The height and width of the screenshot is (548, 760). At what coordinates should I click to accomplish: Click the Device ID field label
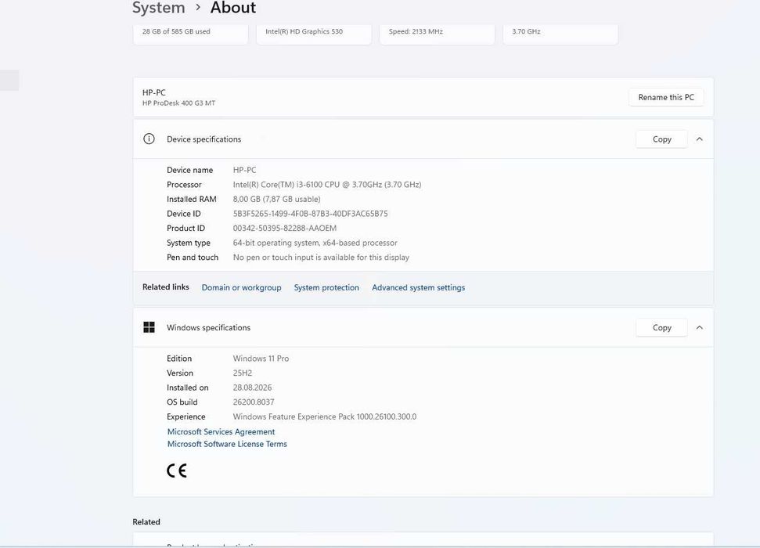click(x=184, y=214)
